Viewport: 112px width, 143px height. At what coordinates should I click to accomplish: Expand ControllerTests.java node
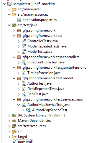pyautogui.click(x=19, y=41)
